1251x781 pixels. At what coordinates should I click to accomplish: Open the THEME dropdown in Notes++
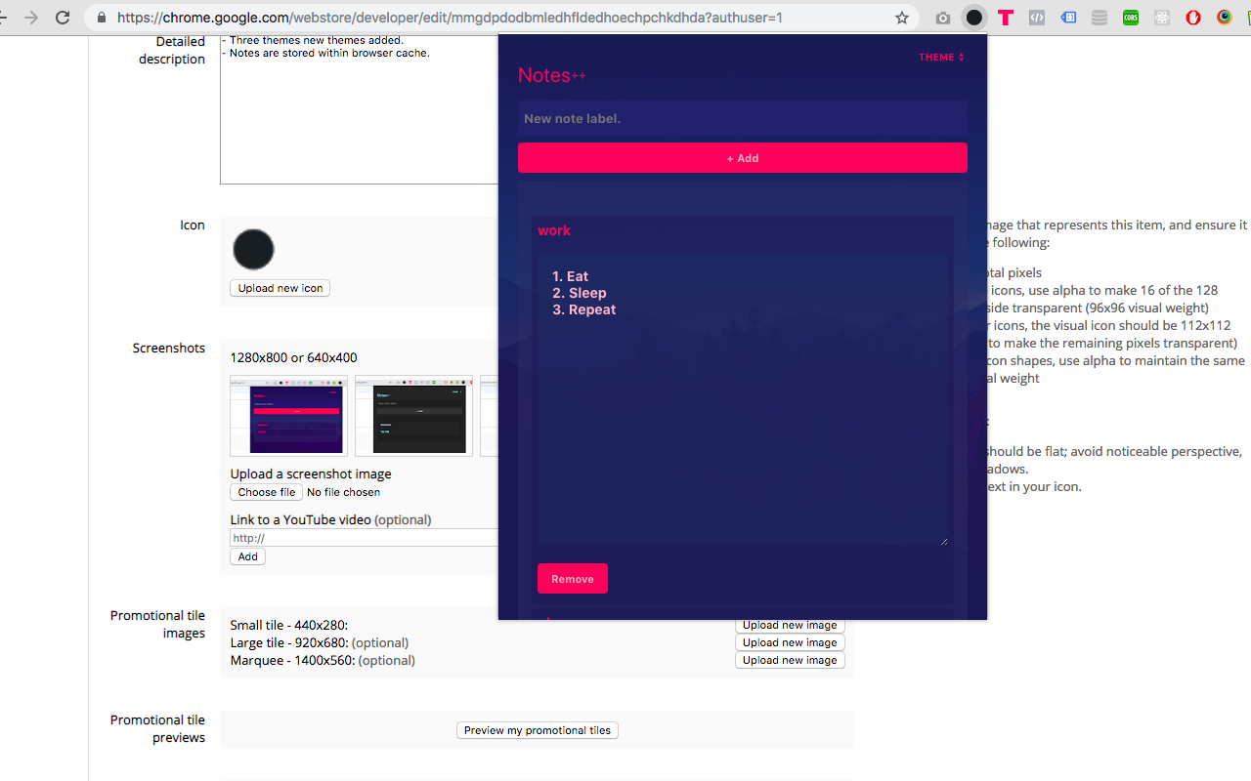941,58
